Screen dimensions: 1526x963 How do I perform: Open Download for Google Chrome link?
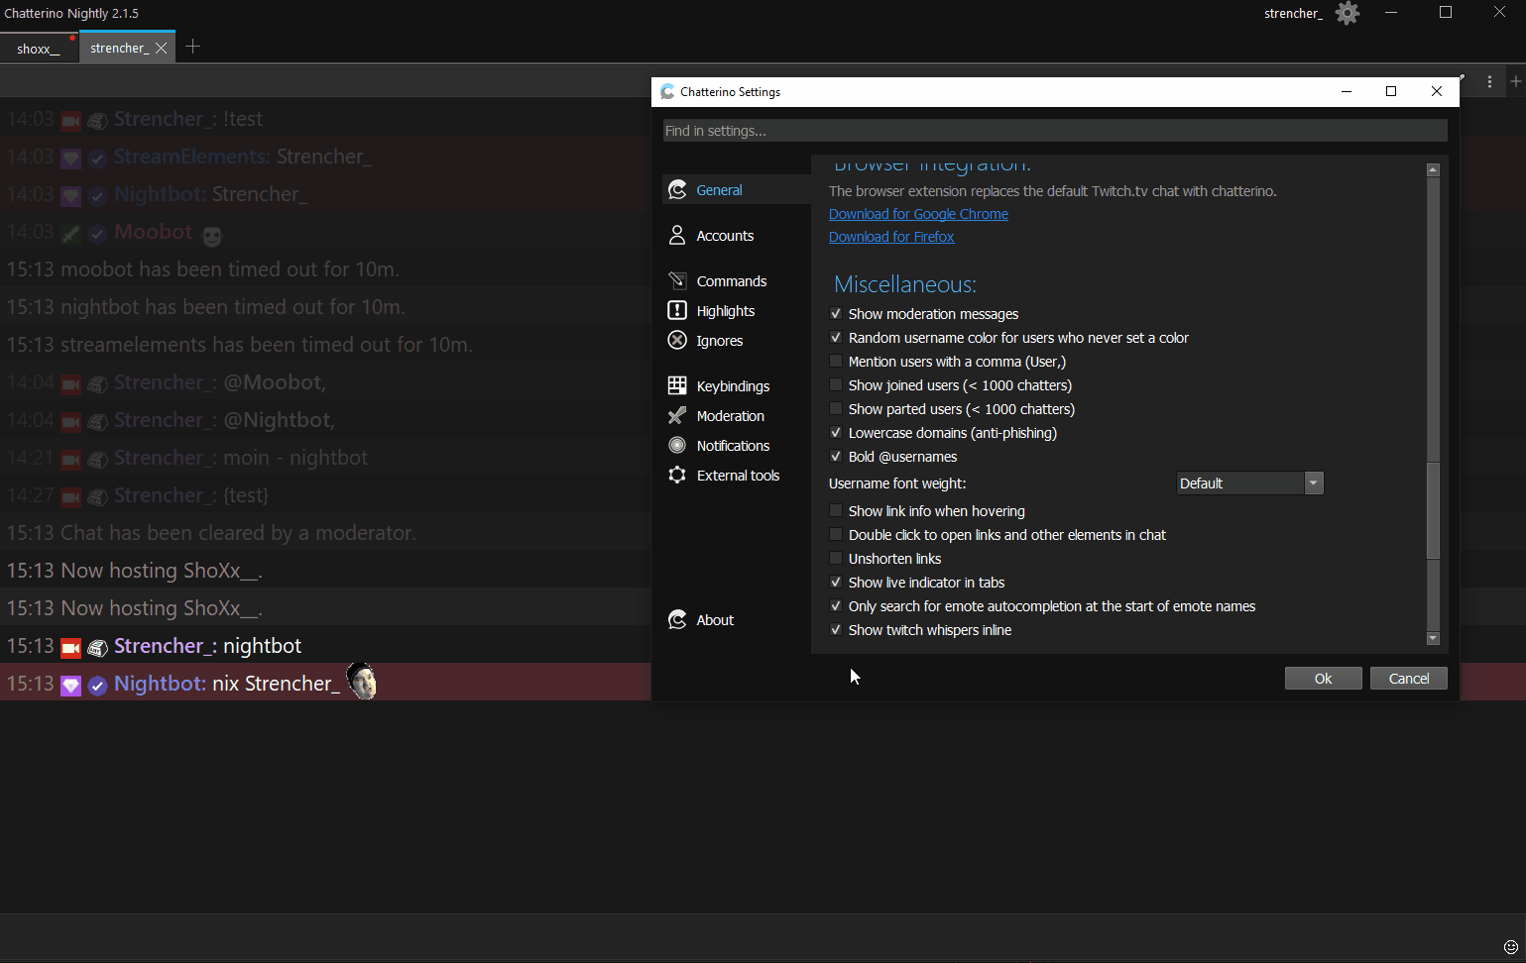918,213
